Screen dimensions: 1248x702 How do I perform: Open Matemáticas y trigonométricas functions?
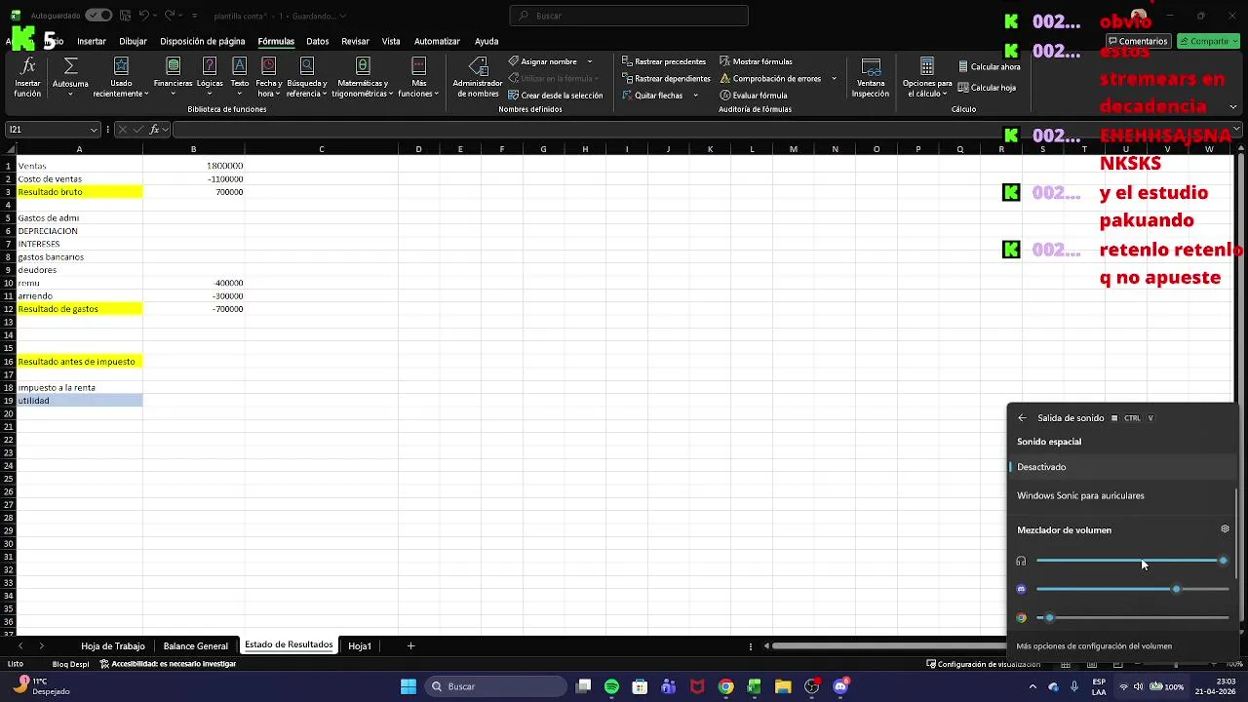tap(362, 76)
